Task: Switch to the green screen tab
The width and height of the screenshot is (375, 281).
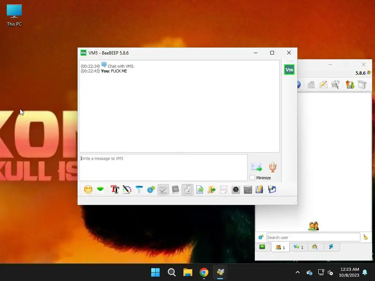Action: pos(262,247)
